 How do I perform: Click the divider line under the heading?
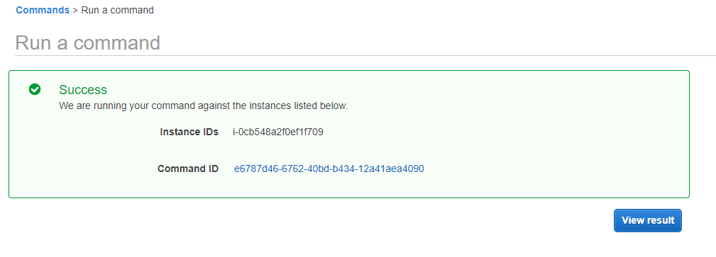[x=365, y=56]
